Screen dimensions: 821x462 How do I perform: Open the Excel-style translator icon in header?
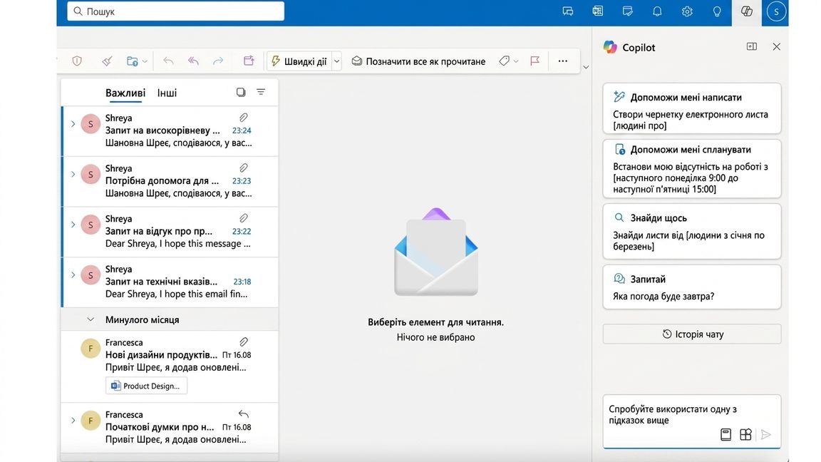pyautogui.click(x=597, y=11)
